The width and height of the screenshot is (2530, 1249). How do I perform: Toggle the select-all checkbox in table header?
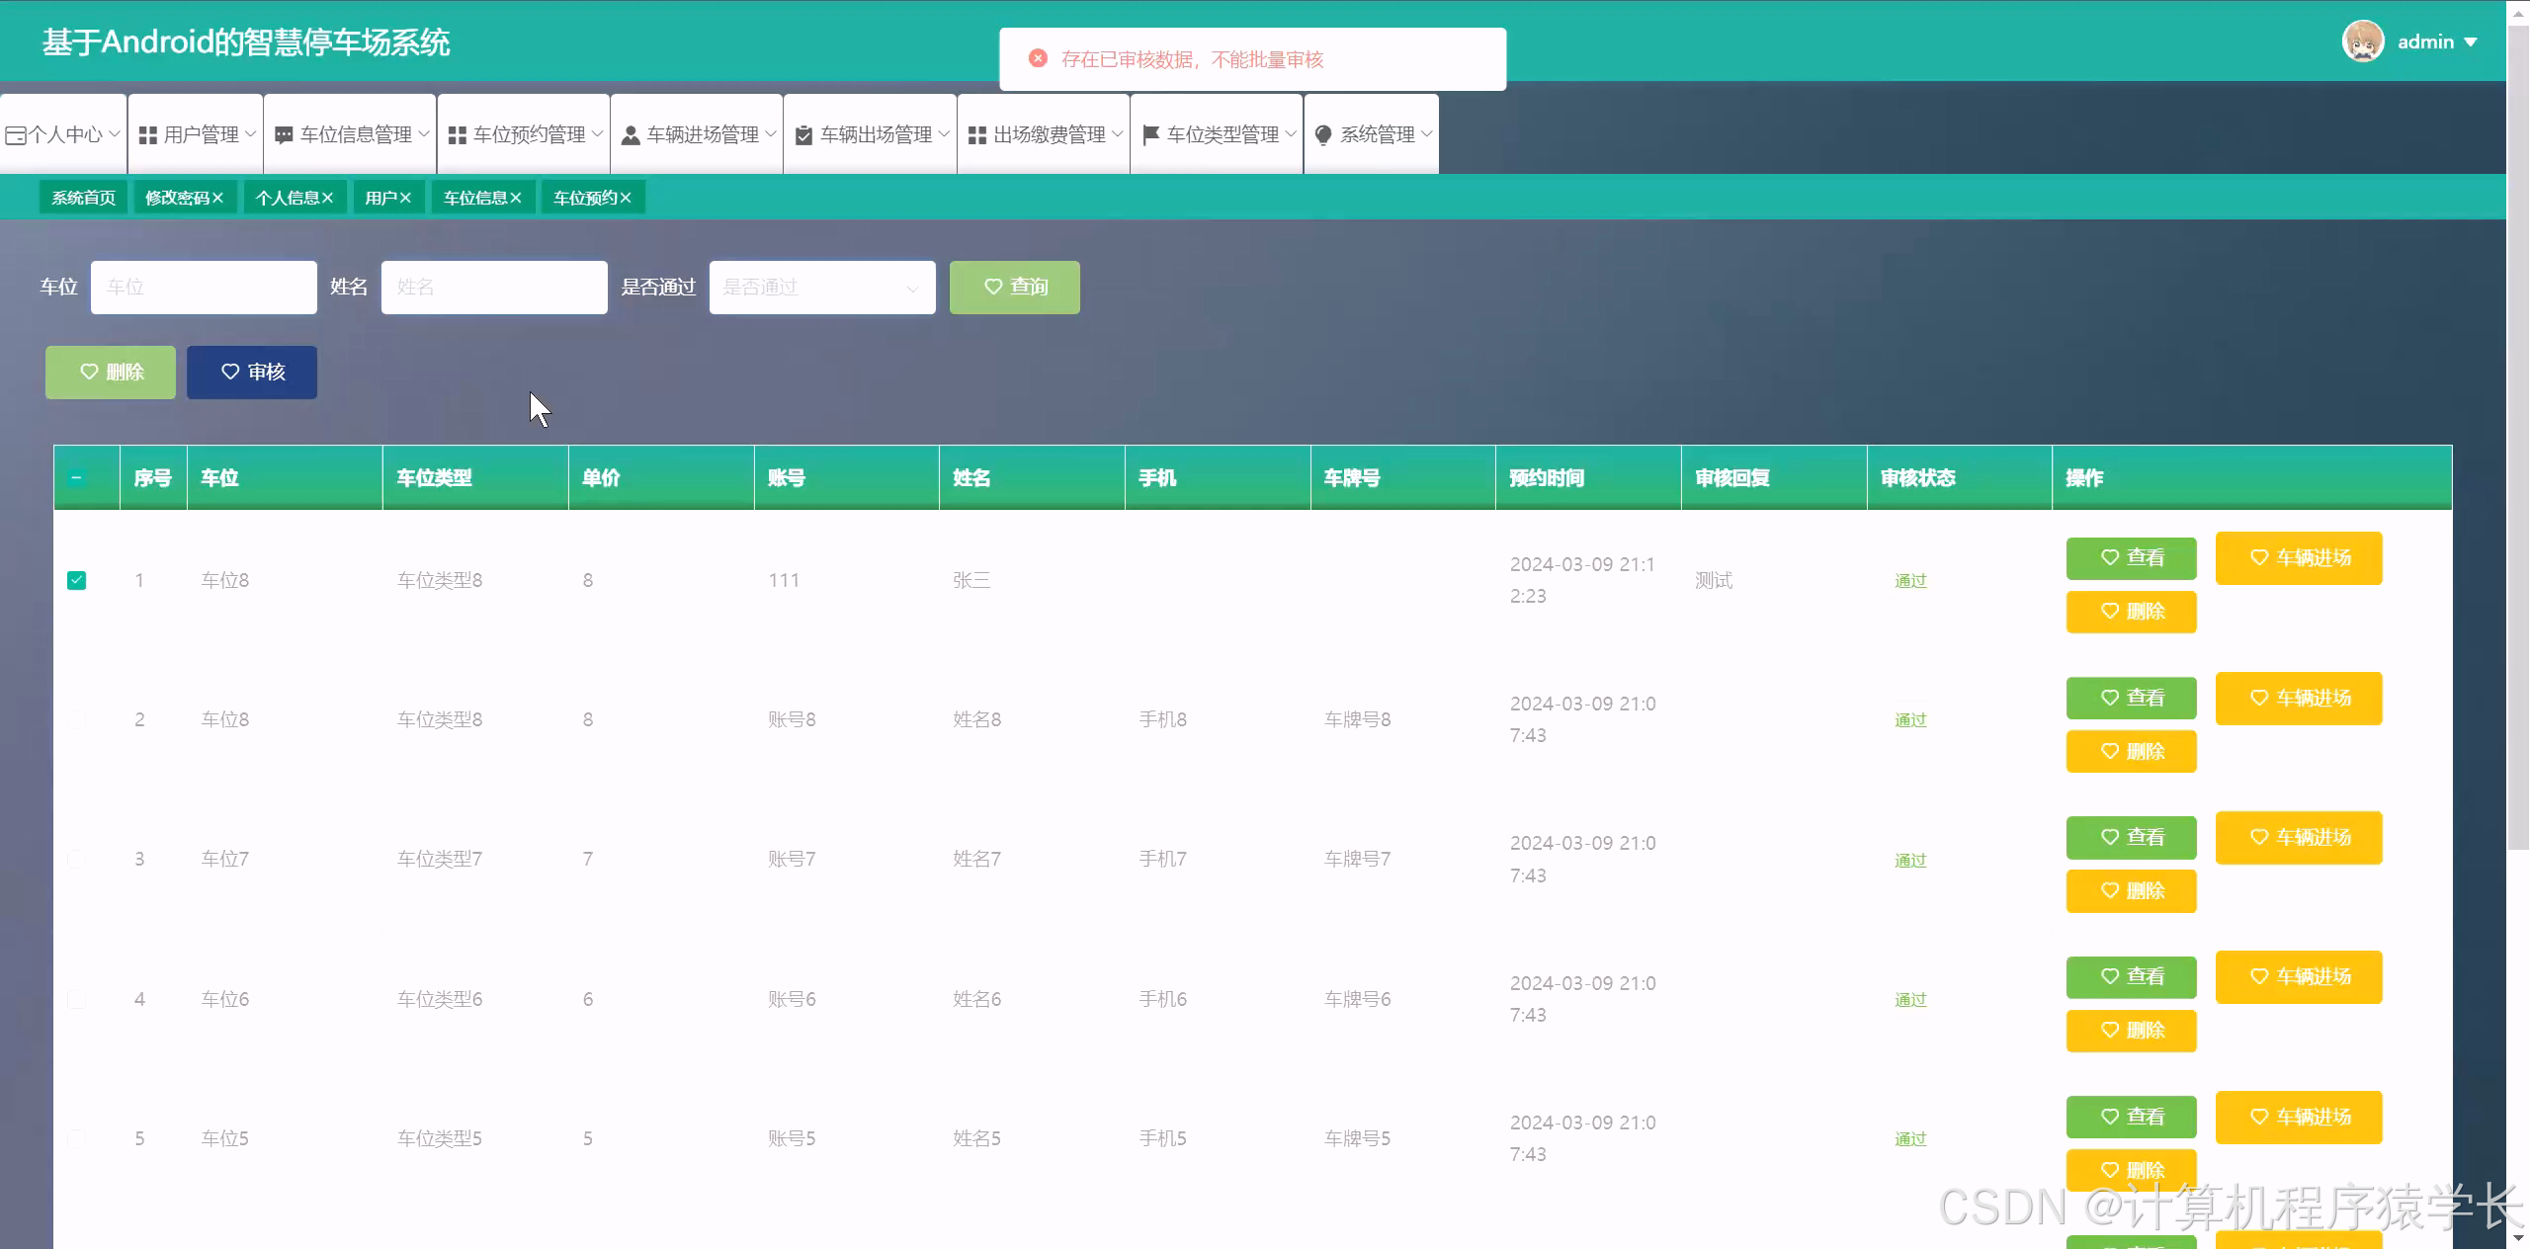[x=76, y=478]
